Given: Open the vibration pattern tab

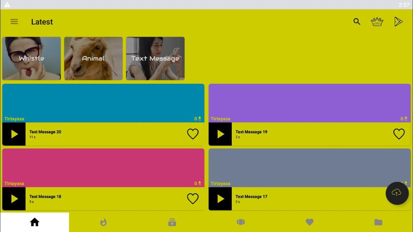Looking at the screenshot, I should coord(241,222).
